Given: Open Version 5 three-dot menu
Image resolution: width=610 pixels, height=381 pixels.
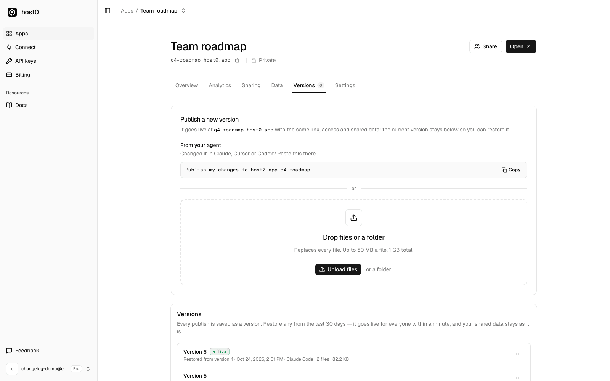Looking at the screenshot, I should tap(518, 378).
